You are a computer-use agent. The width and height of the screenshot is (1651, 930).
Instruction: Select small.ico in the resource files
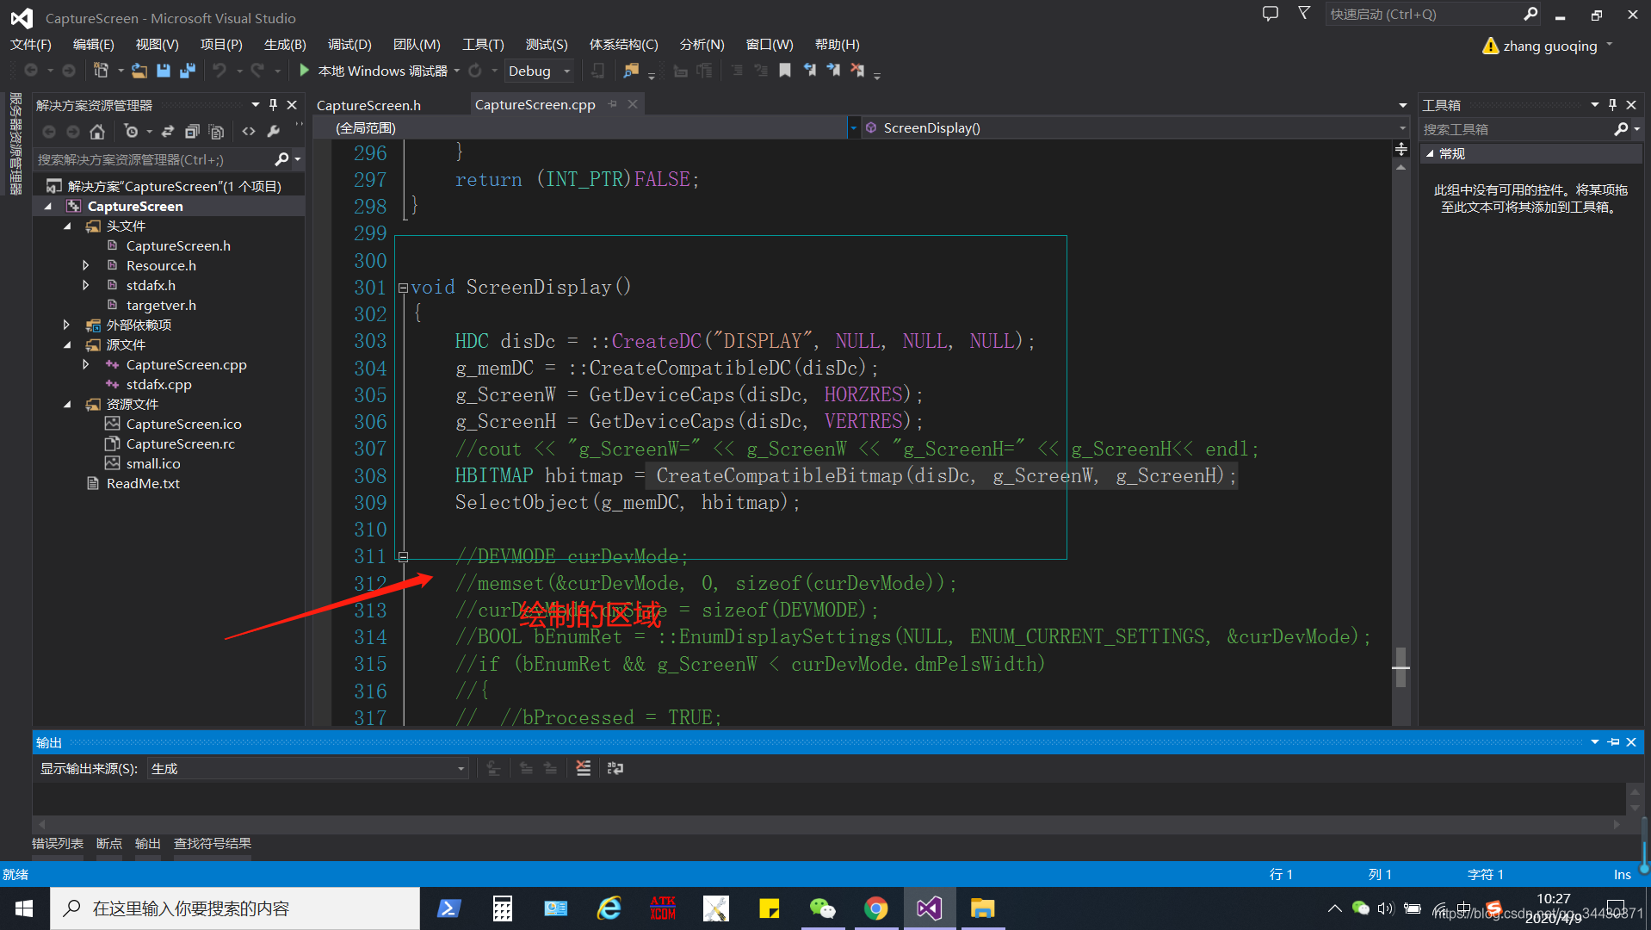click(152, 463)
